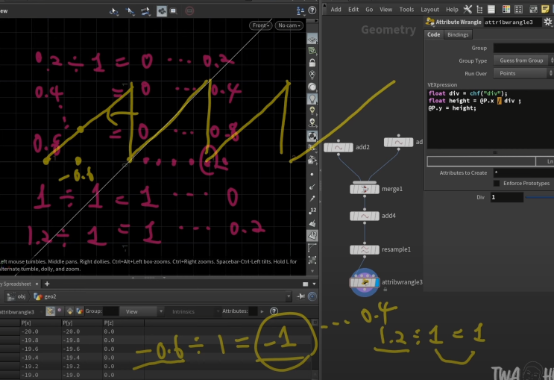Image resolution: width=554 pixels, height=380 pixels.
Task: Toggle the display options eye icon atop sidebar
Action: coord(312,39)
